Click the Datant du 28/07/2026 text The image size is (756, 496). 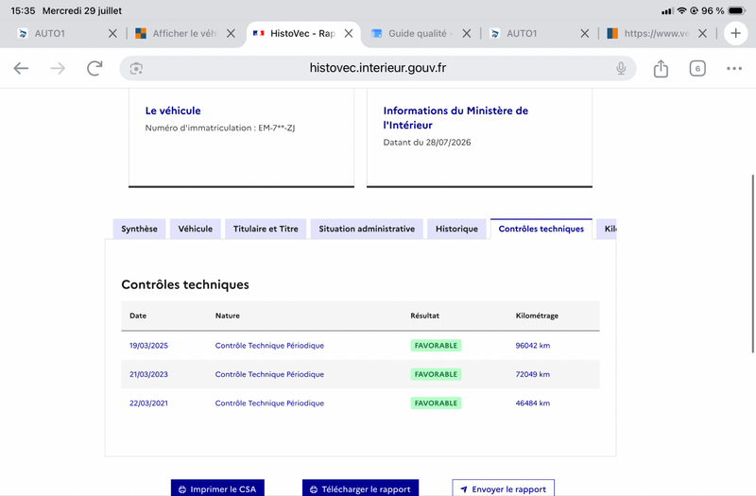[x=427, y=143]
